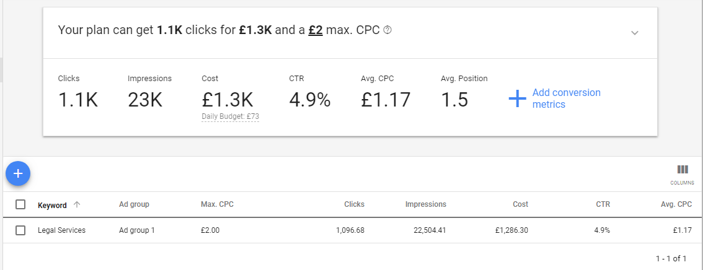Check the Legal Services row checkbox
The height and width of the screenshot is (270, 703).
(x=20, y=230)
